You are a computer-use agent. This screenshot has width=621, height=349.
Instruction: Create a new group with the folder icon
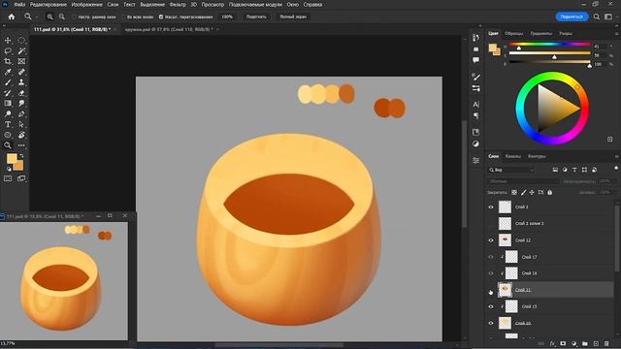(x=585, y=343)
